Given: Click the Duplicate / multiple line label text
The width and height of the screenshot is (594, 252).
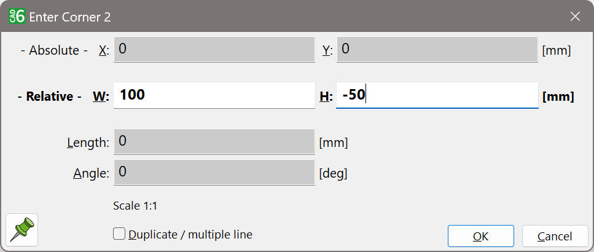Looking at the screenshot, I should click(190, 235).
